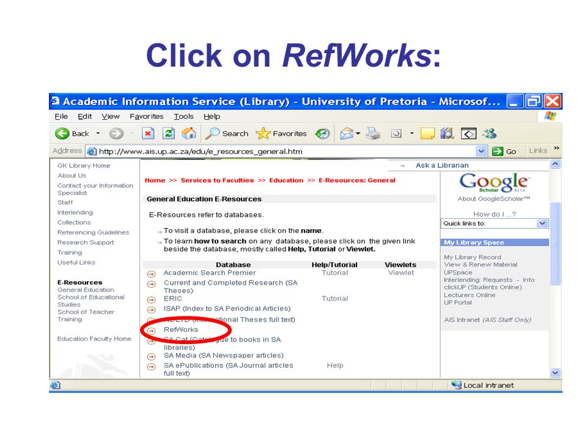Click the Research Support sidebar link
The image size is (587, 440).
[x=86, y=243]
